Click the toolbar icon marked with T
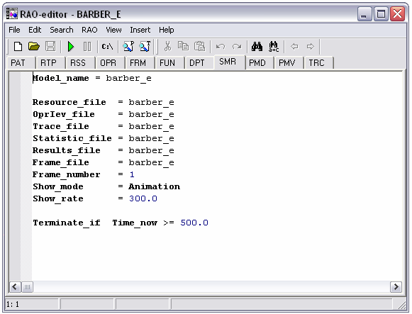Viewport: 412px width, 314px height. 145,47
